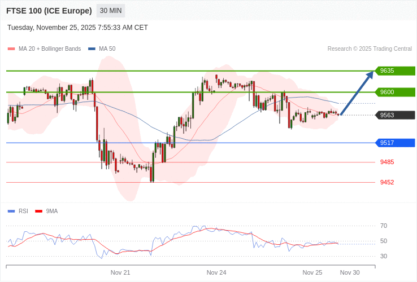Select the 9563 current price tag
Screen dimensions: 417x282
tap(395, 115)
